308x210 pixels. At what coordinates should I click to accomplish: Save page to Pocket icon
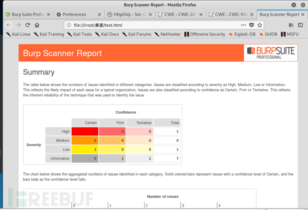click(x=251, y=25)
